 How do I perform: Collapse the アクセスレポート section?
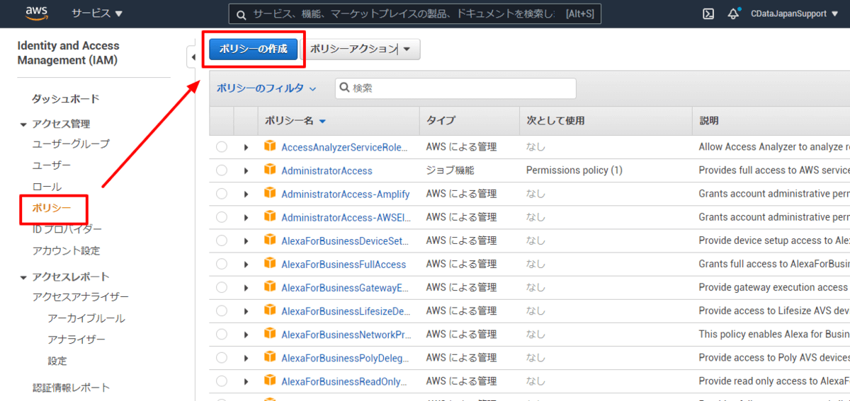24,277
